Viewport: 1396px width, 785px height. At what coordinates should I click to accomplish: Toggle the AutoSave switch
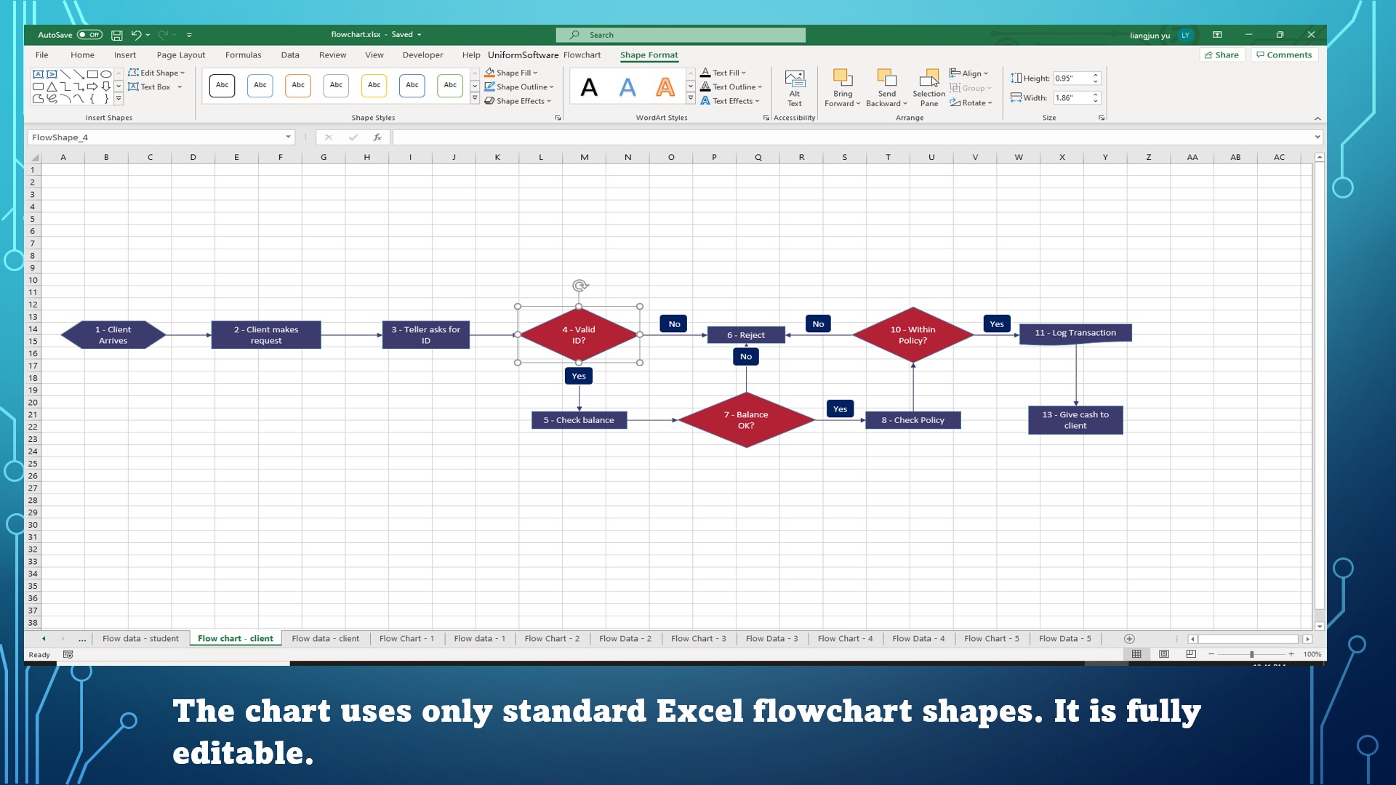(90, 35)
